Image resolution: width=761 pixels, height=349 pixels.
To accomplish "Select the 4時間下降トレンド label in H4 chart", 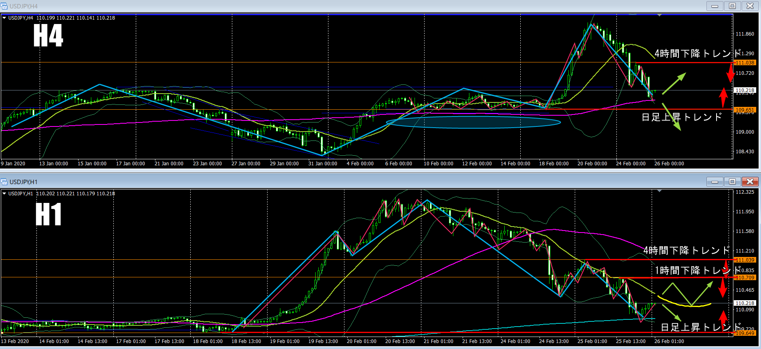I will [x=698, y=54].
